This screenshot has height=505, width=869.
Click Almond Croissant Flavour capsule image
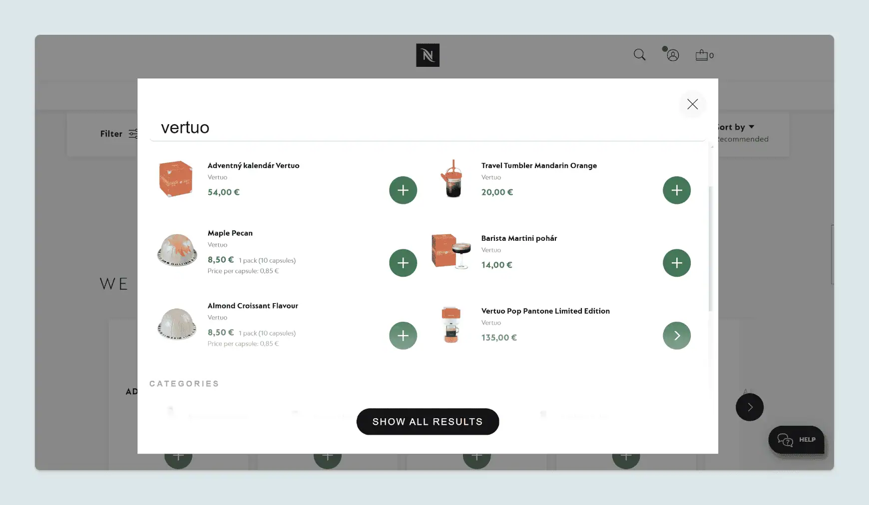tap(177, 324)
